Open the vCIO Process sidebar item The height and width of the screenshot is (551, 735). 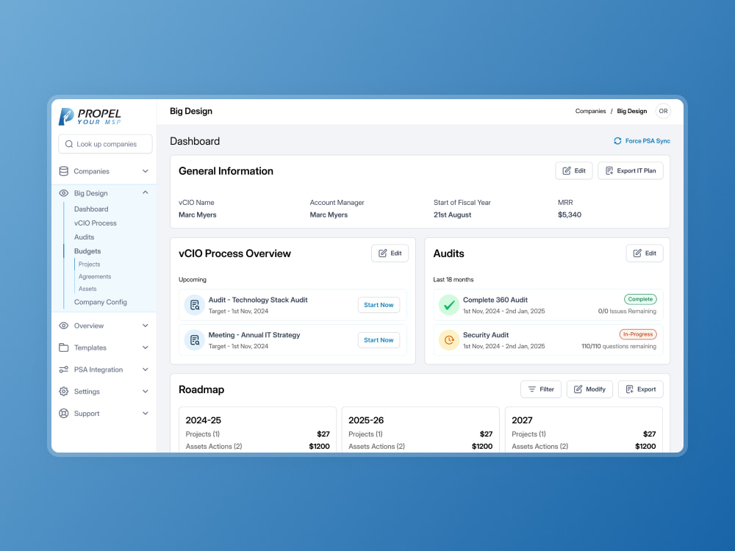point(95,223)
